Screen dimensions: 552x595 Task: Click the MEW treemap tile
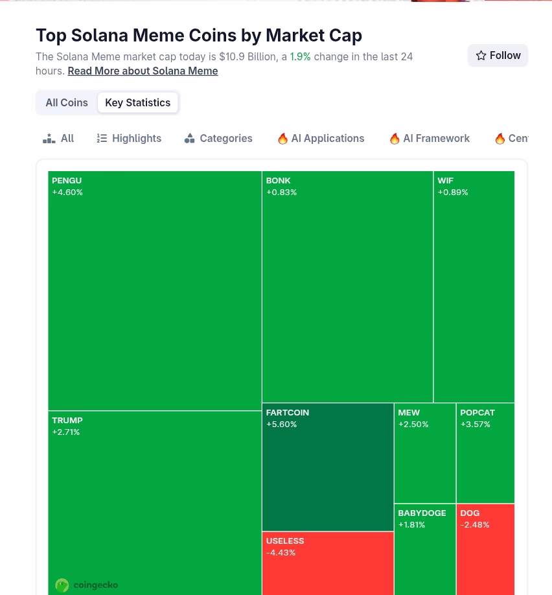[x=424, y=454]
